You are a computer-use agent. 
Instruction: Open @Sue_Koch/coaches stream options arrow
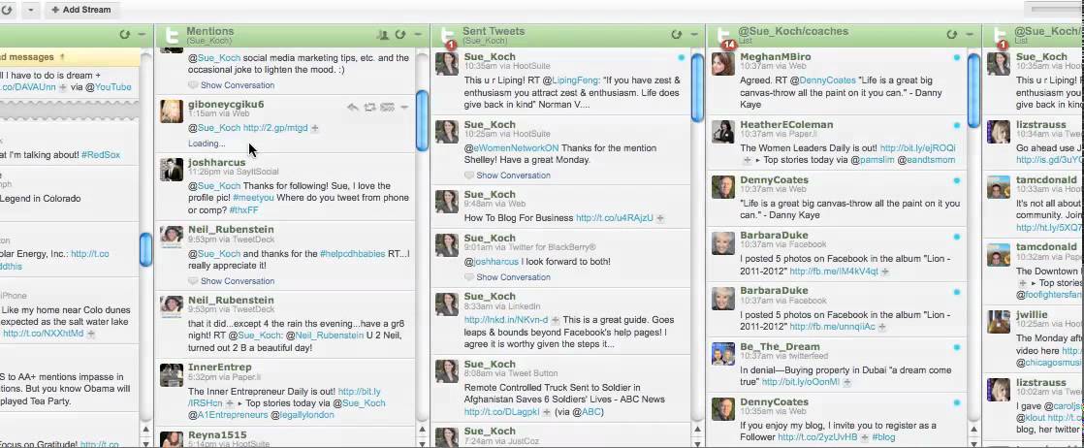[x=970, y=35]
